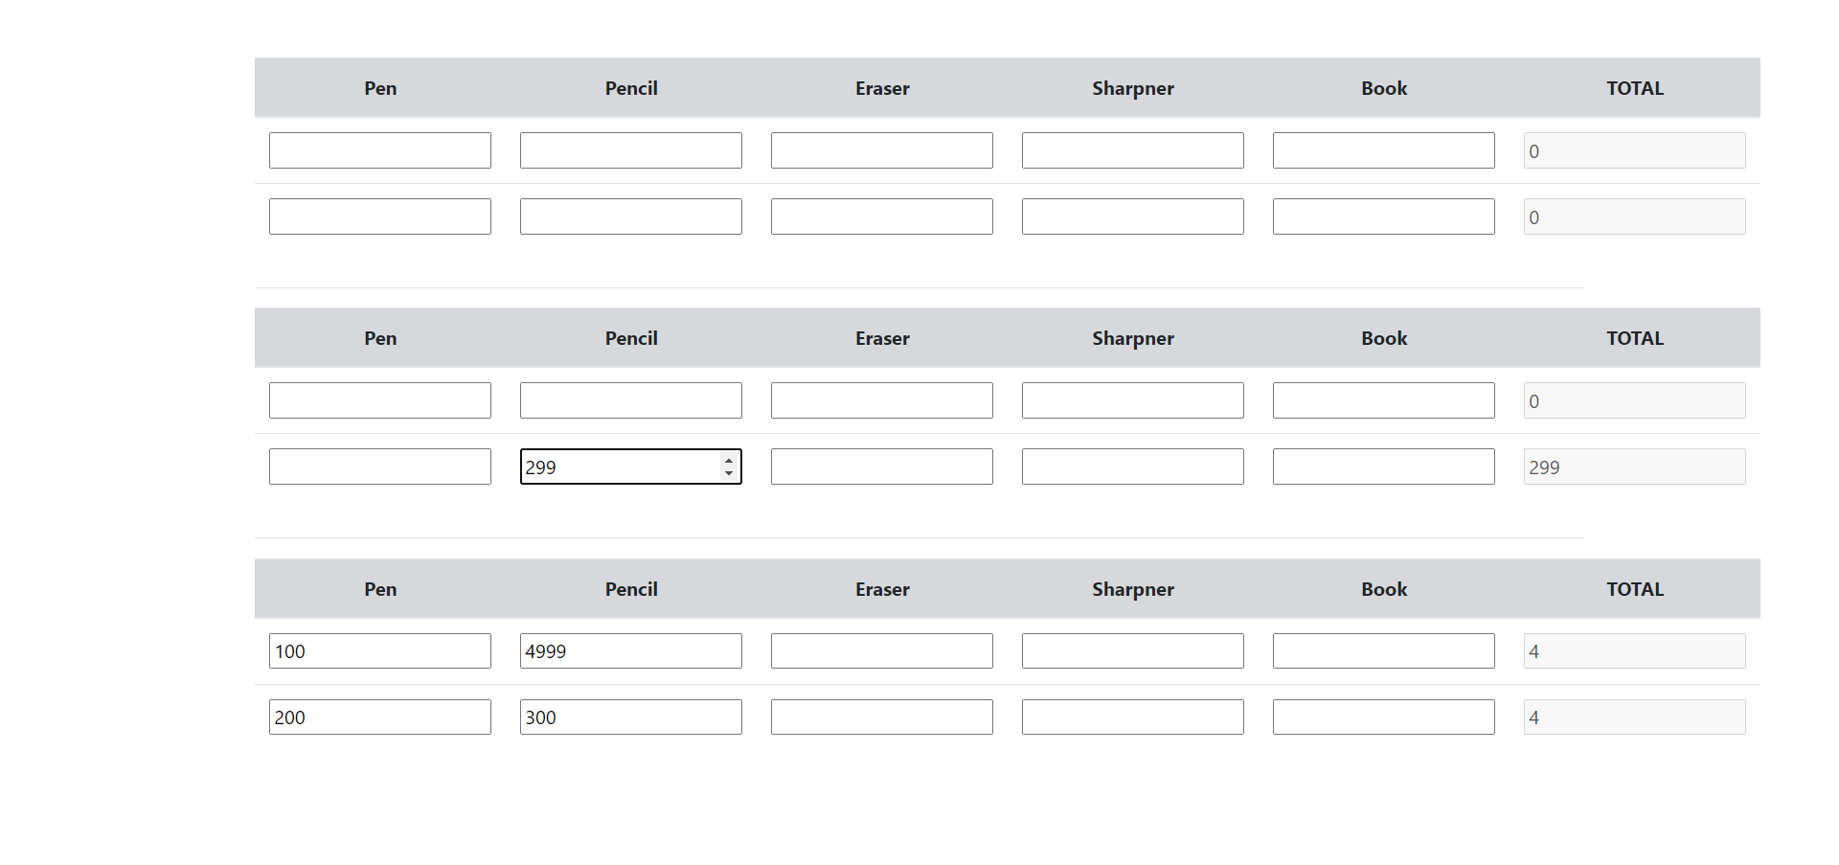This screenshot has height=865, width=1839.
Task: Click the TOTAL column header of the middle table
Action: pos(1635,337)
